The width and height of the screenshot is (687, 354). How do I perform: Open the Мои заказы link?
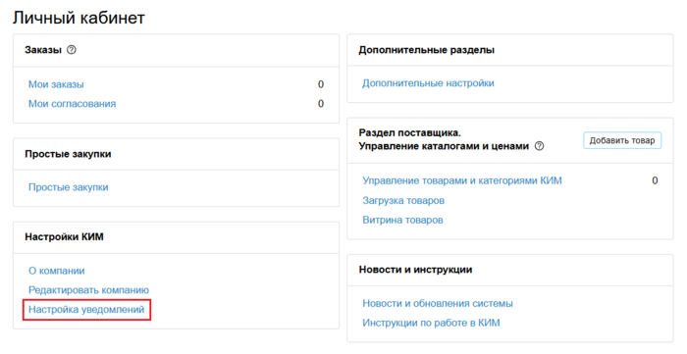(56, 84)
